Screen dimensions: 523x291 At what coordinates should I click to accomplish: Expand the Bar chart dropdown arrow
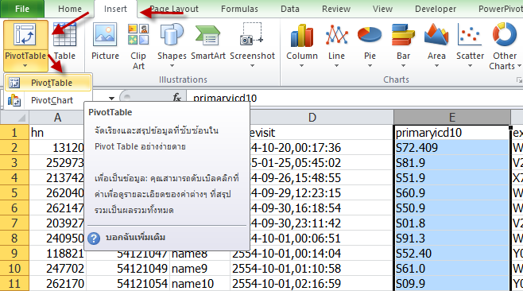point(403,66)
